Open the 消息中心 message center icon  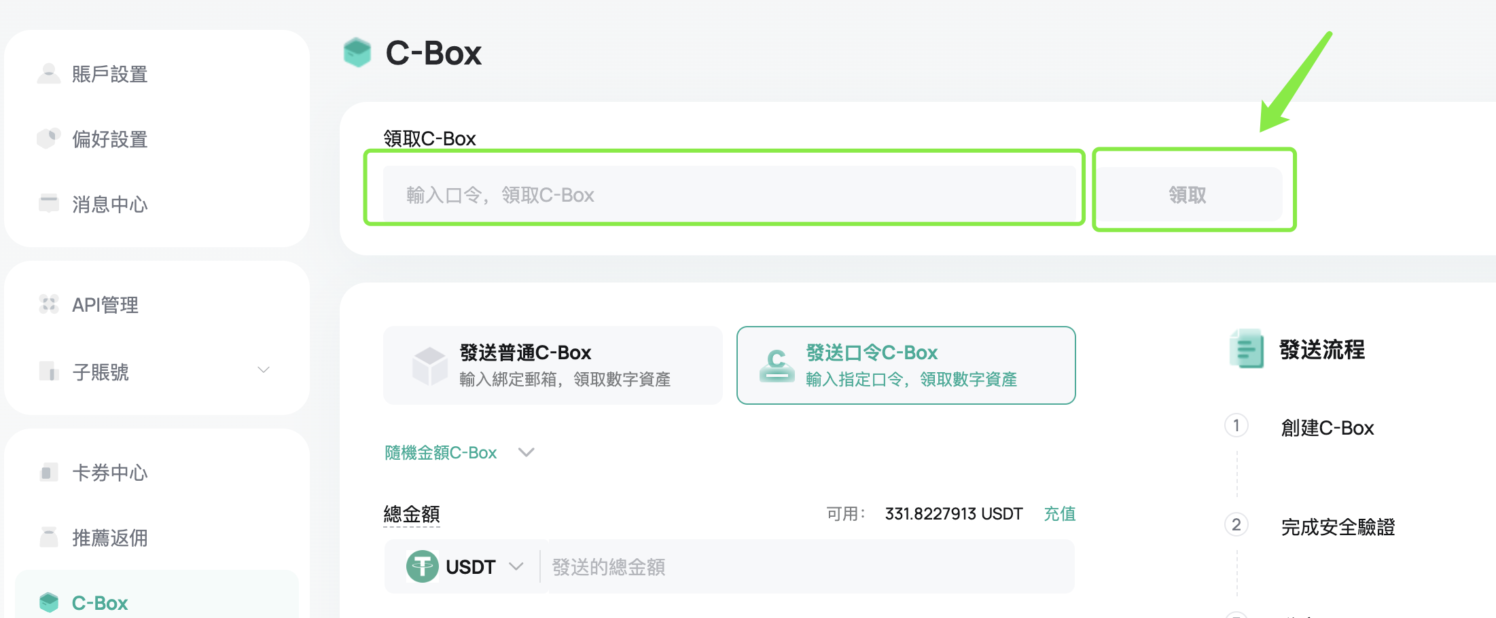(48, 203)
